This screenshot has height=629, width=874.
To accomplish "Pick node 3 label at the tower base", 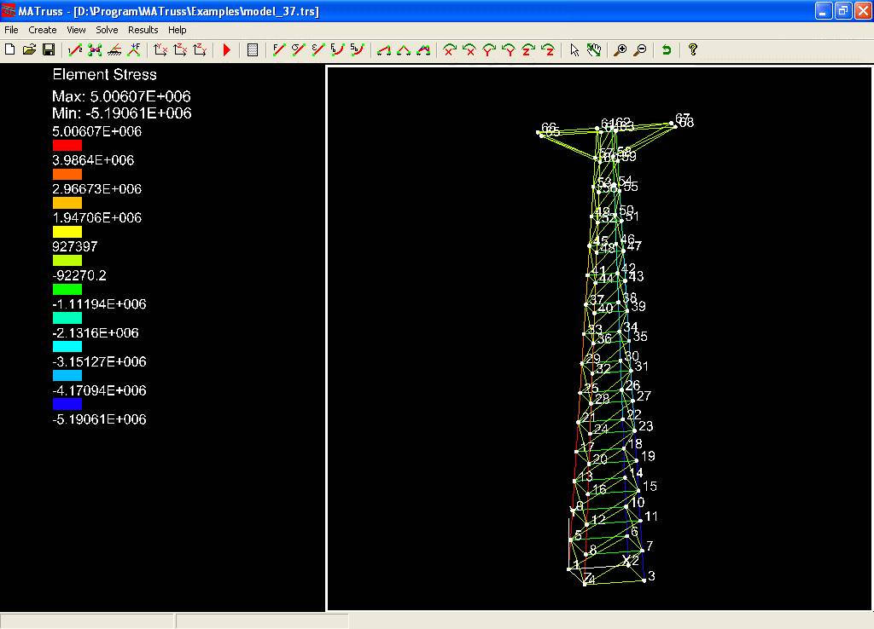I will pyautogui.click(x=651, y=575).
